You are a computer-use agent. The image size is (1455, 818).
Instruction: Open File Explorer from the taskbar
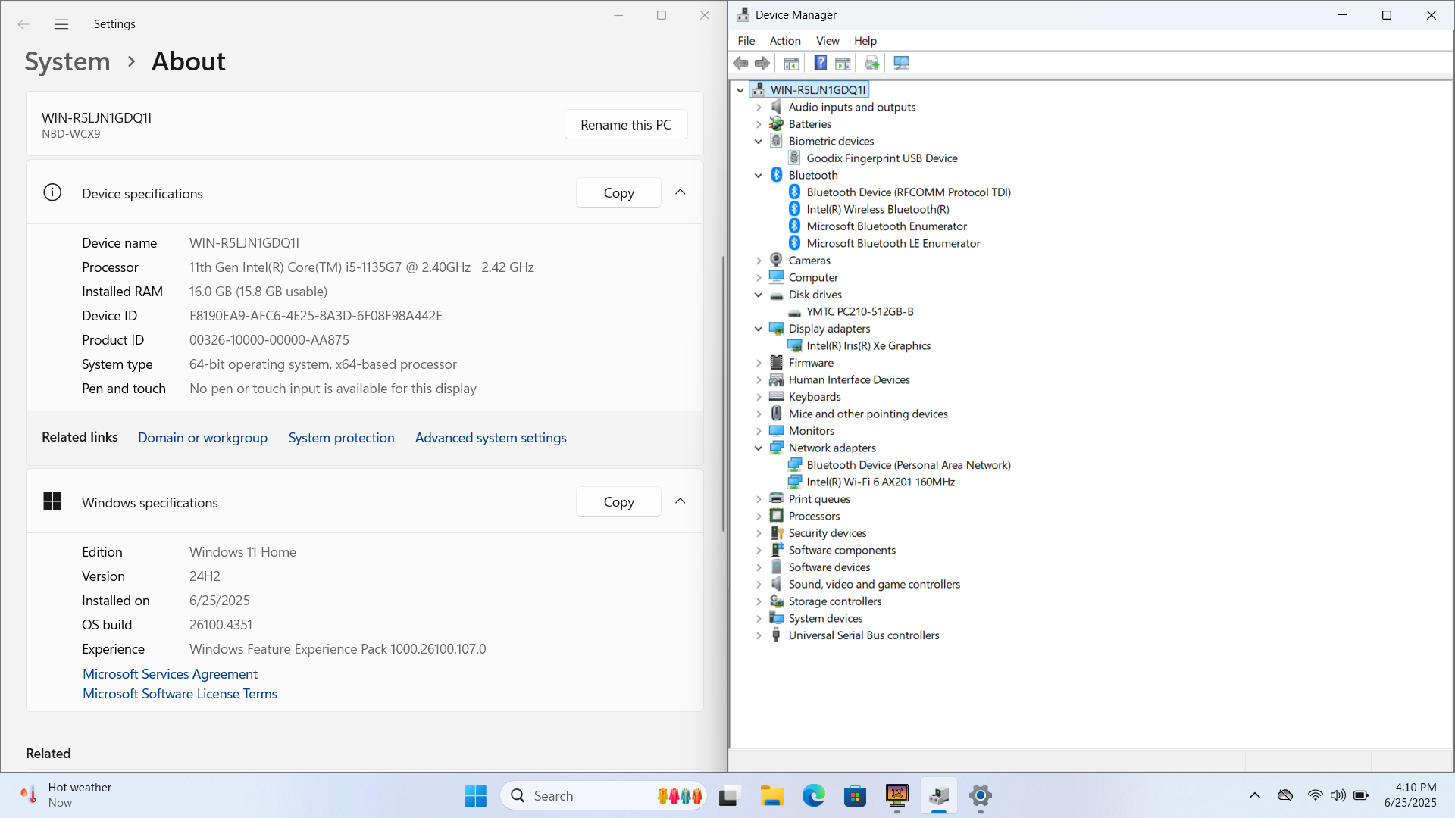point(771,796)
